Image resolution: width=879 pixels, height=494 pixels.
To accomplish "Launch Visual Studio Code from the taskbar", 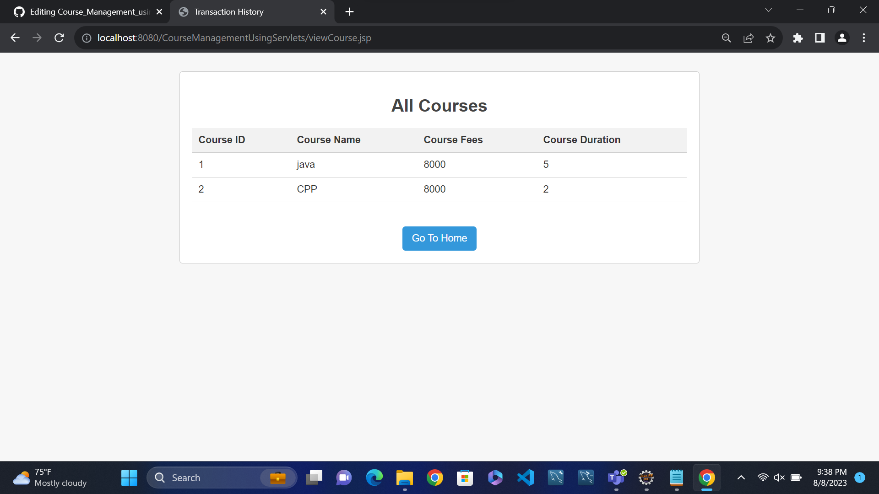I will (x=526, y=478).
